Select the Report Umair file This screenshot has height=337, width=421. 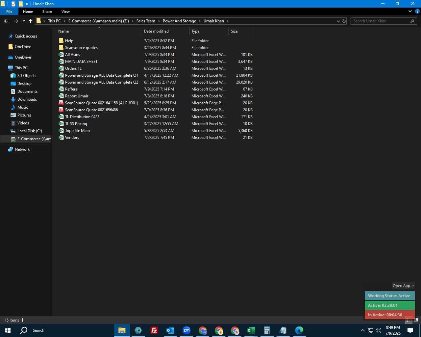coord(77,96)
